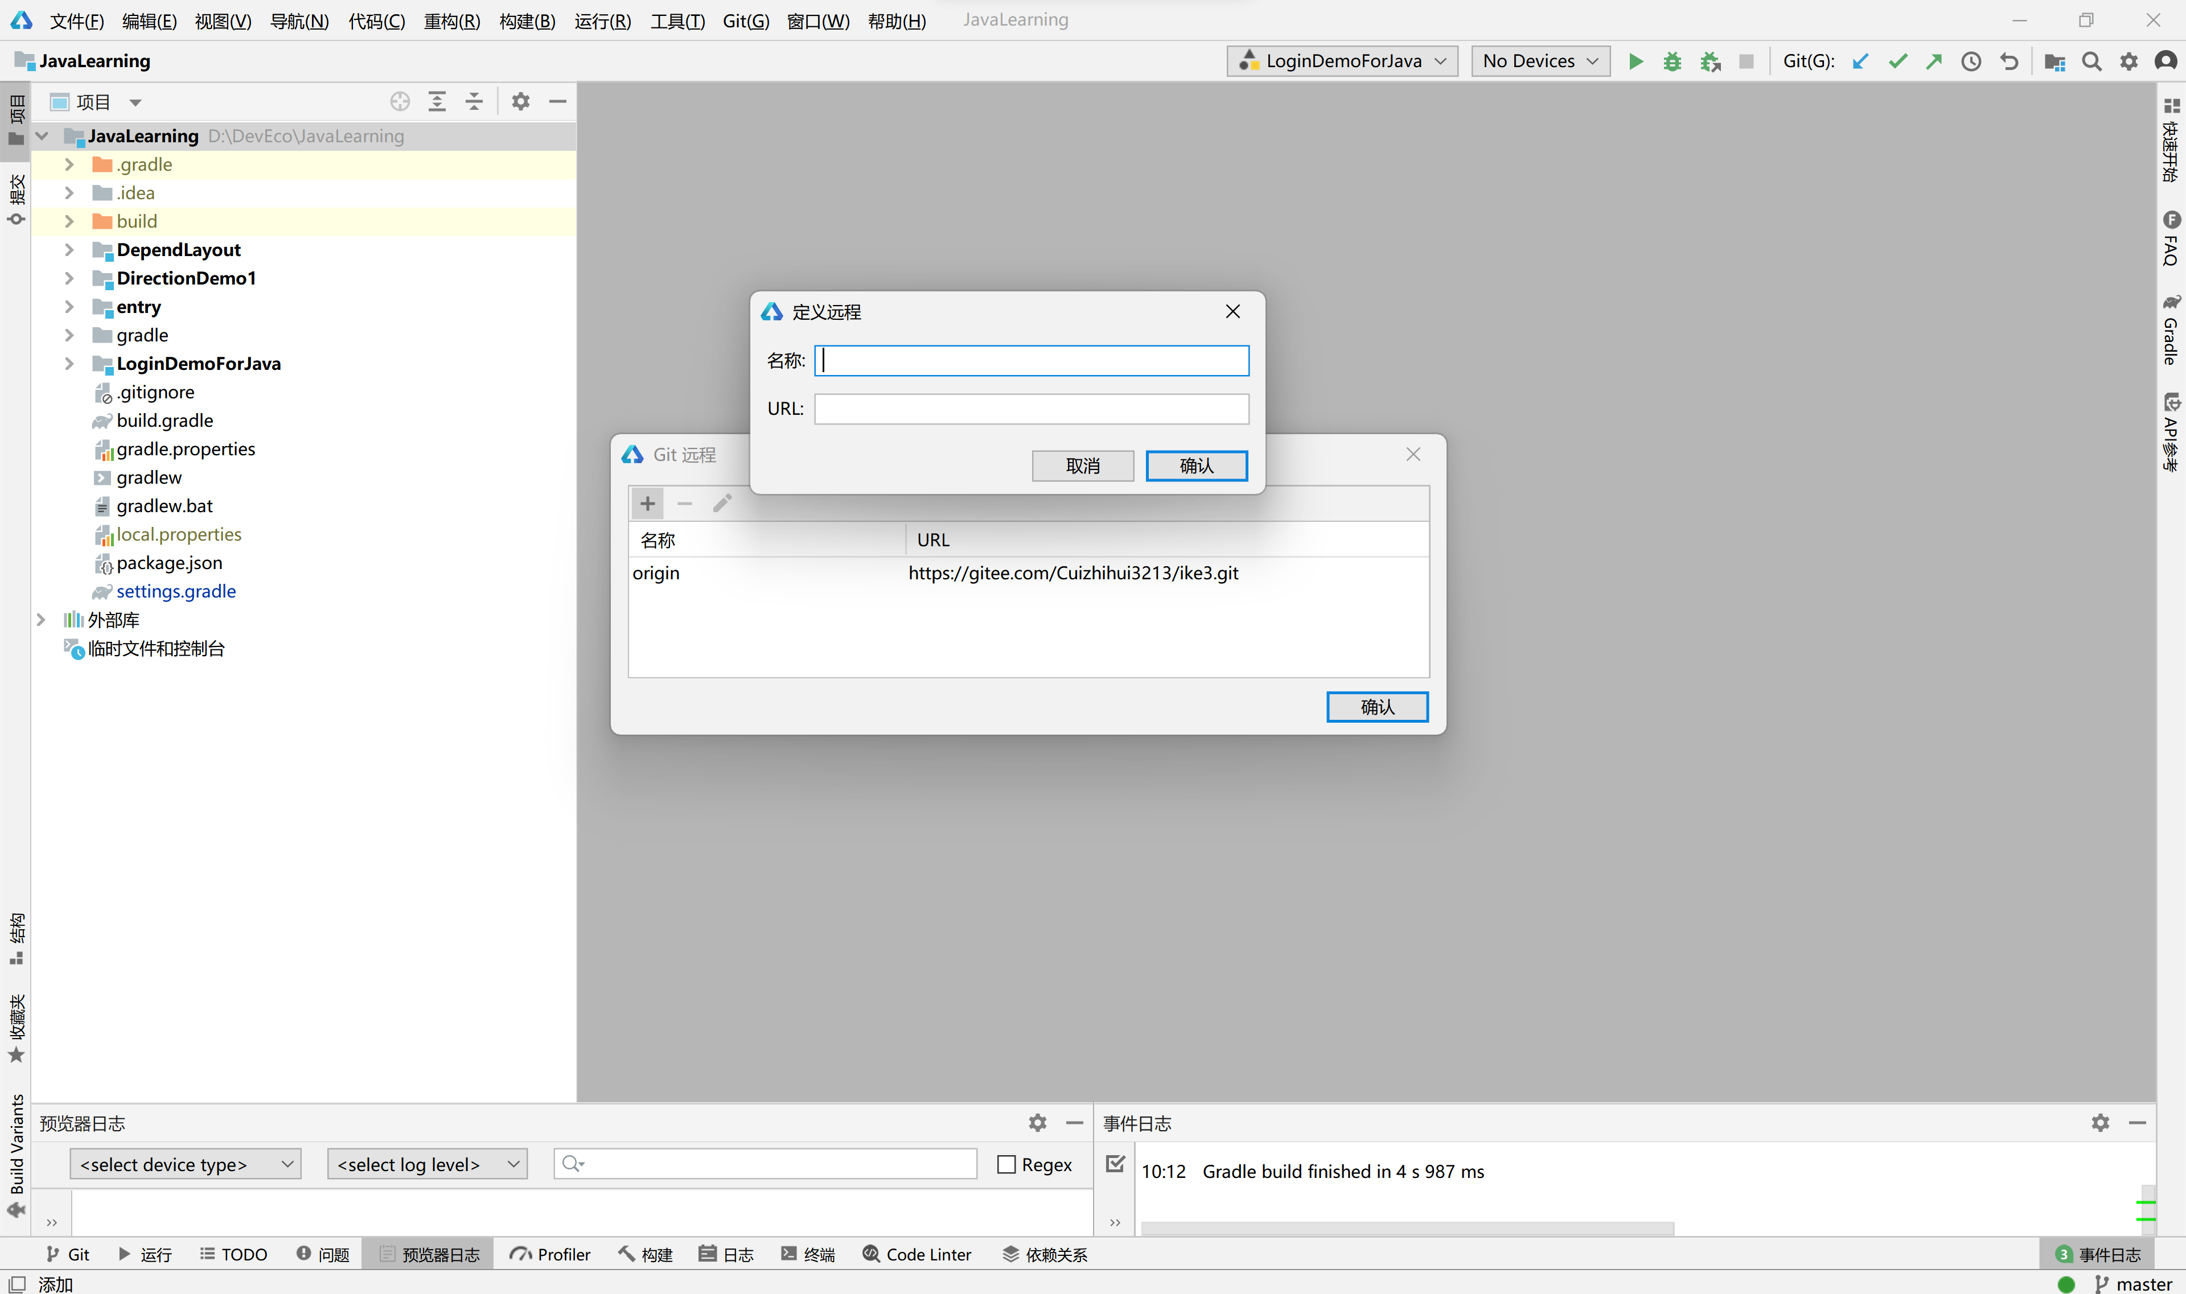The width and height of the screenshot is (2186, 1294).
Task: Open select log level dropdown
Action: coord(426,1164)
